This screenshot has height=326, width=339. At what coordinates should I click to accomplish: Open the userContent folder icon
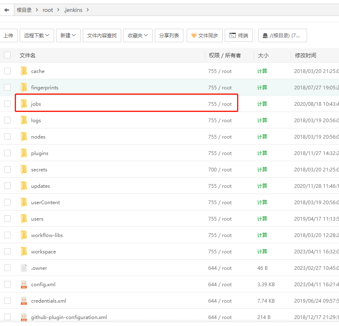point(24,203)
